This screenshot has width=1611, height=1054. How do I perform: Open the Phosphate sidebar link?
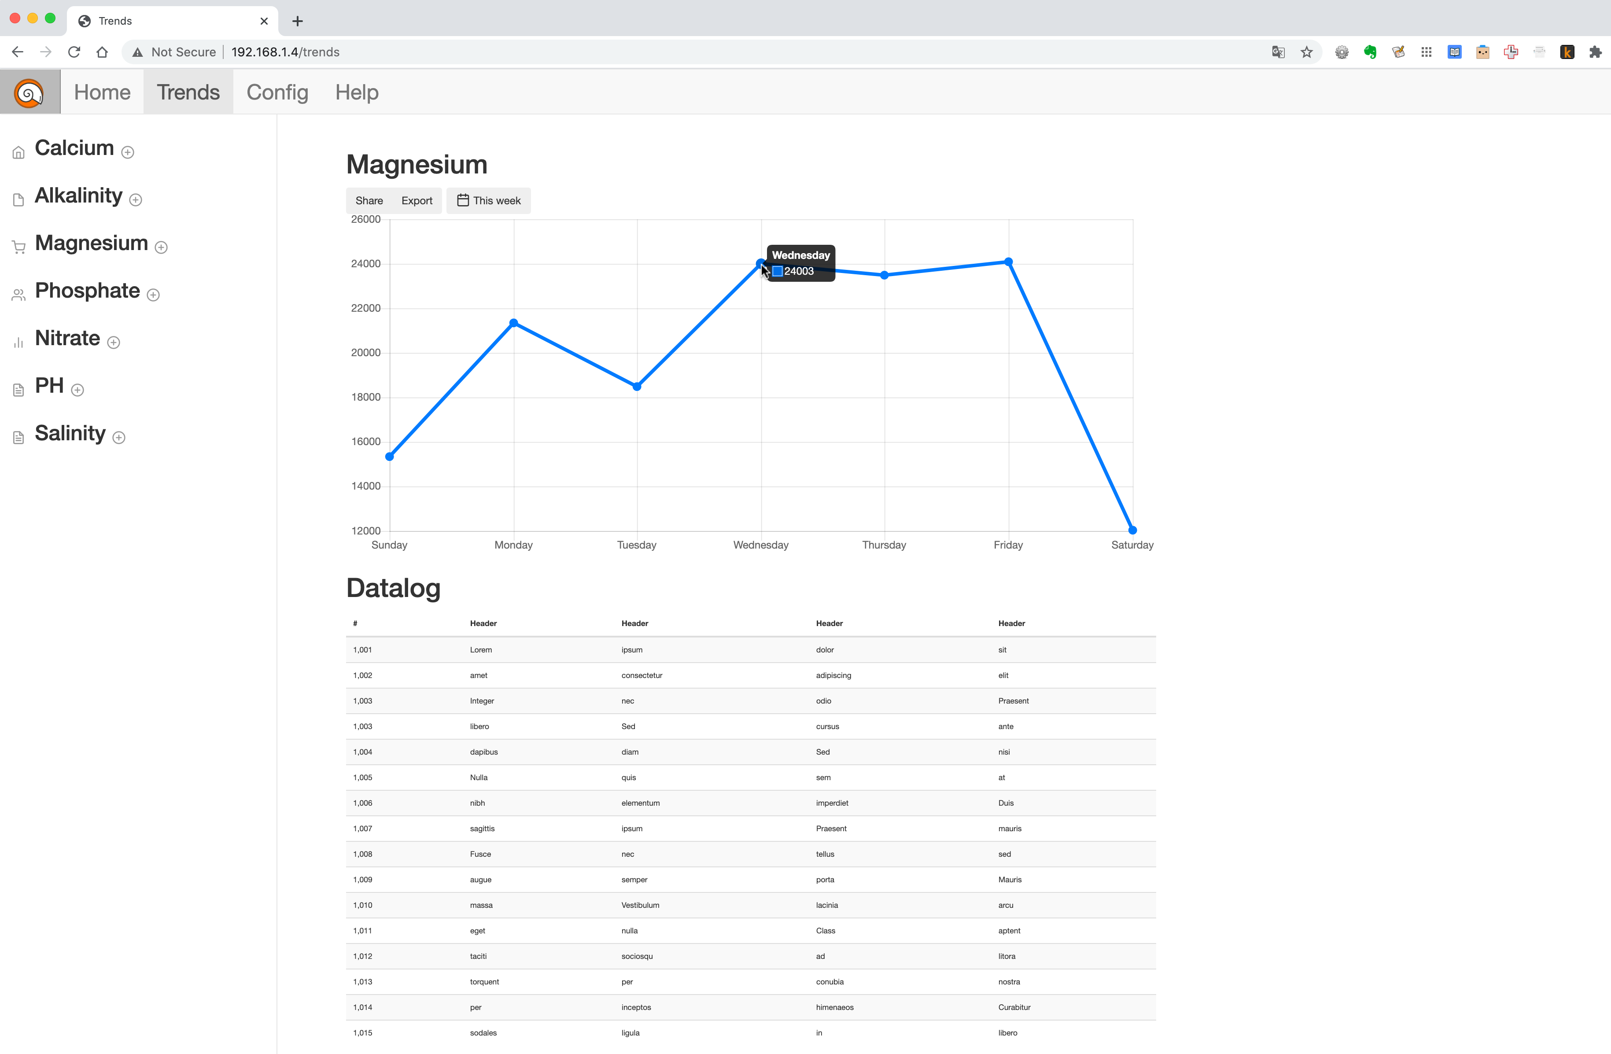[x=87, y=291]
